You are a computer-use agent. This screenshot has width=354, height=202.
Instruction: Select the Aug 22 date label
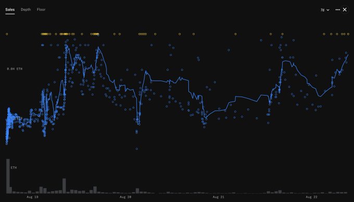pos(311,197)
